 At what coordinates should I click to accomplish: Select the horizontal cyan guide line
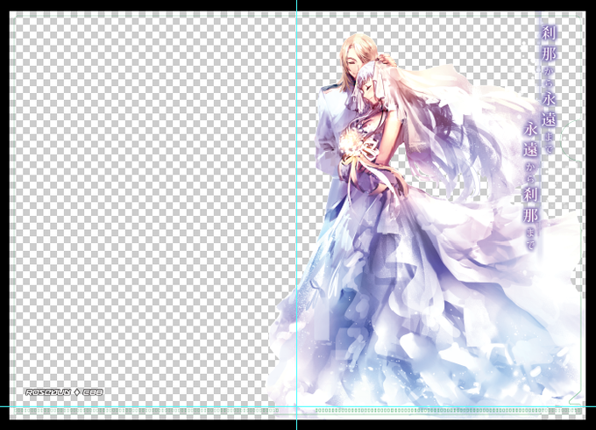click(298, 406)
